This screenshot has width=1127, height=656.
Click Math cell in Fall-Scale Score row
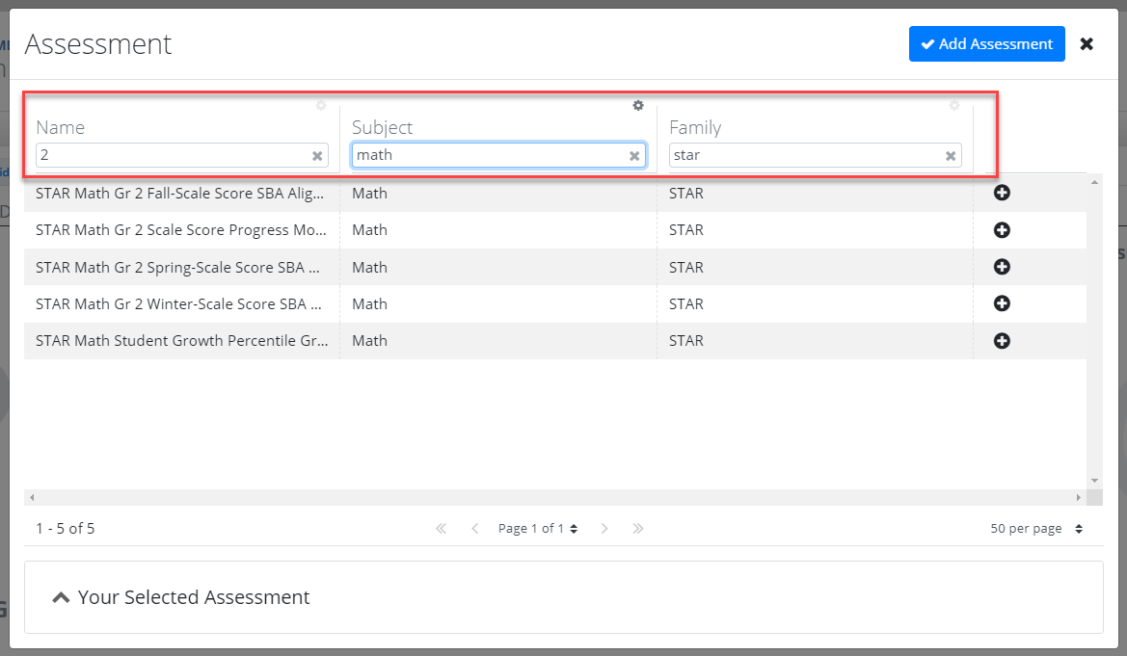tap(369, 194)
